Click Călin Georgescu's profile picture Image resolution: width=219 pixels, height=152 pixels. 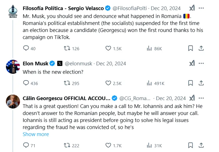tap(13, 101)
